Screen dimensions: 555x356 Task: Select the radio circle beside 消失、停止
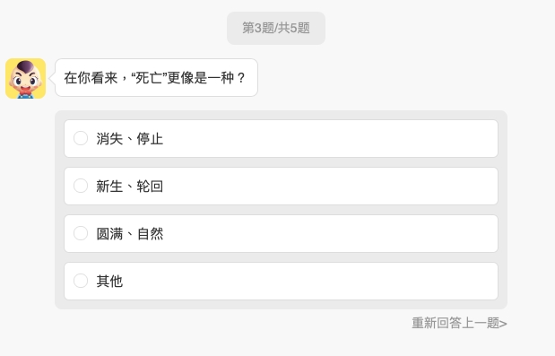click(81, 138)
